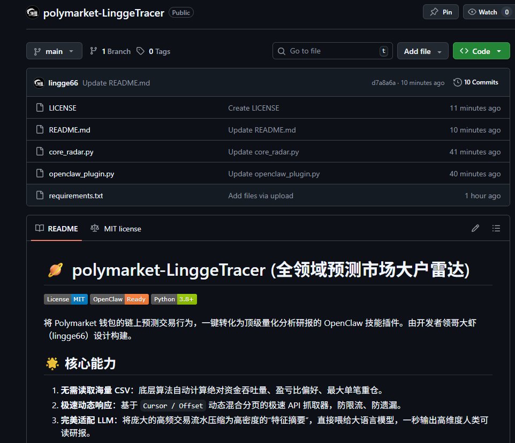Click the Python 3.8+ badge
This screenshot has width=515, height=443.
[x=174, y=299]
